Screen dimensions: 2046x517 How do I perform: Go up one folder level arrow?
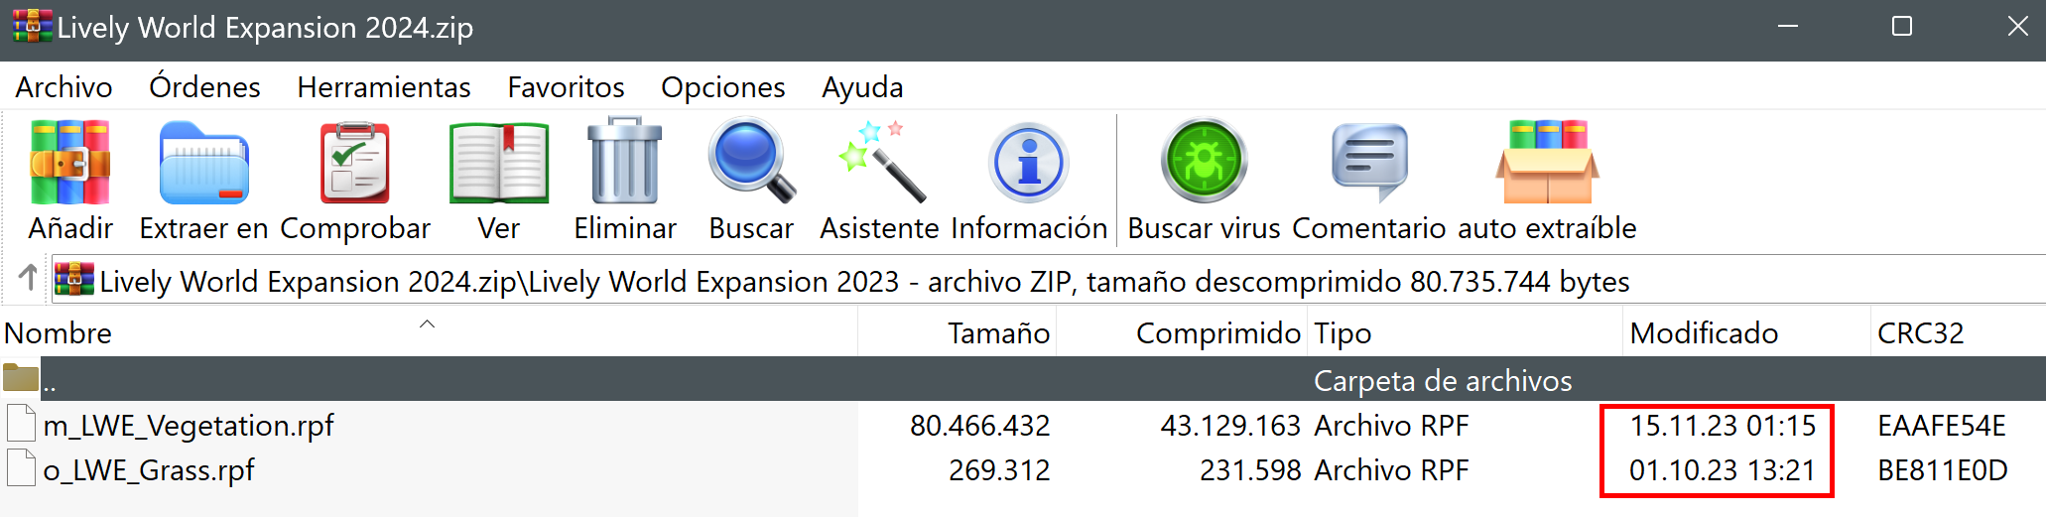tap(28, 279)
